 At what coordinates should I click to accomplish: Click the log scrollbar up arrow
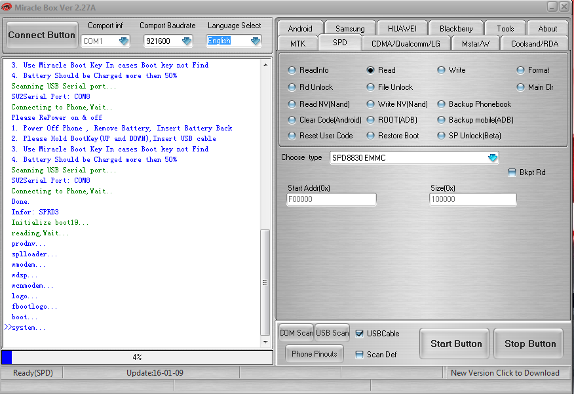[265, 65]
